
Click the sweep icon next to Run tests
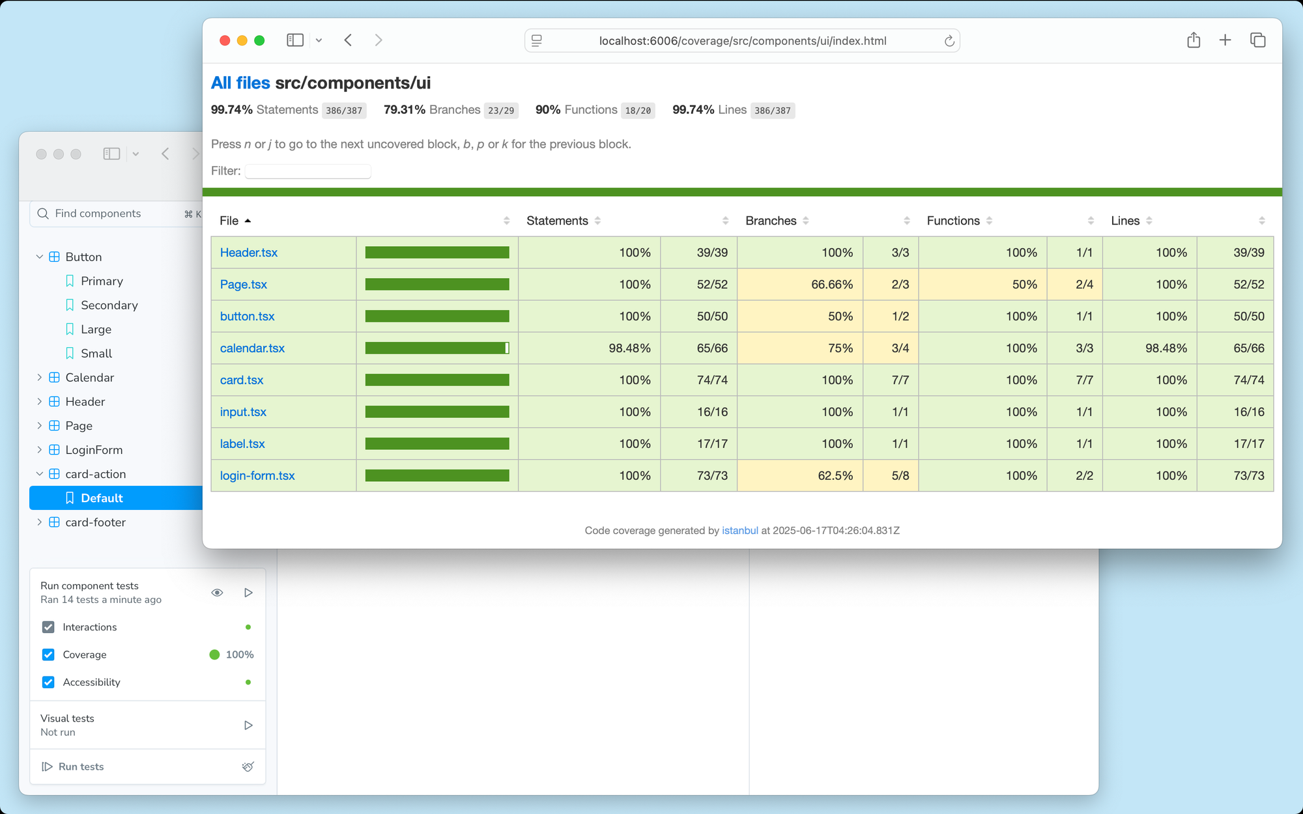248,766
